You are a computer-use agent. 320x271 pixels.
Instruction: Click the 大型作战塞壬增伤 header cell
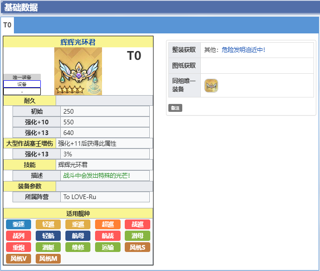30,143
